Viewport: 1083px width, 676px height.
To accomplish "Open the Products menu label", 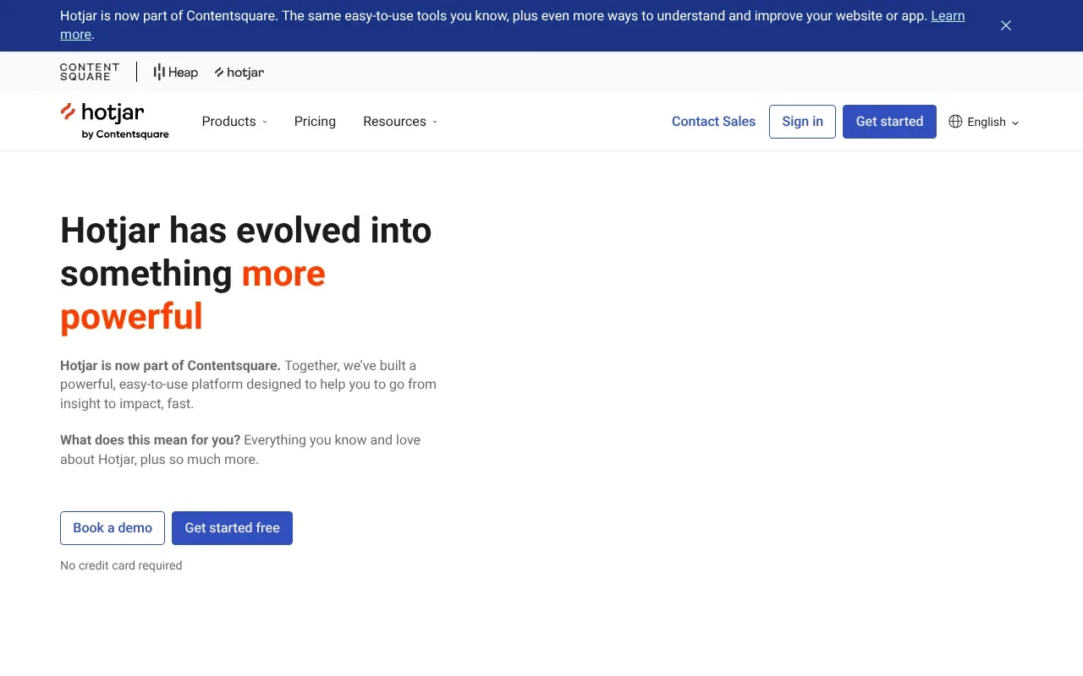I will point(228,122).
